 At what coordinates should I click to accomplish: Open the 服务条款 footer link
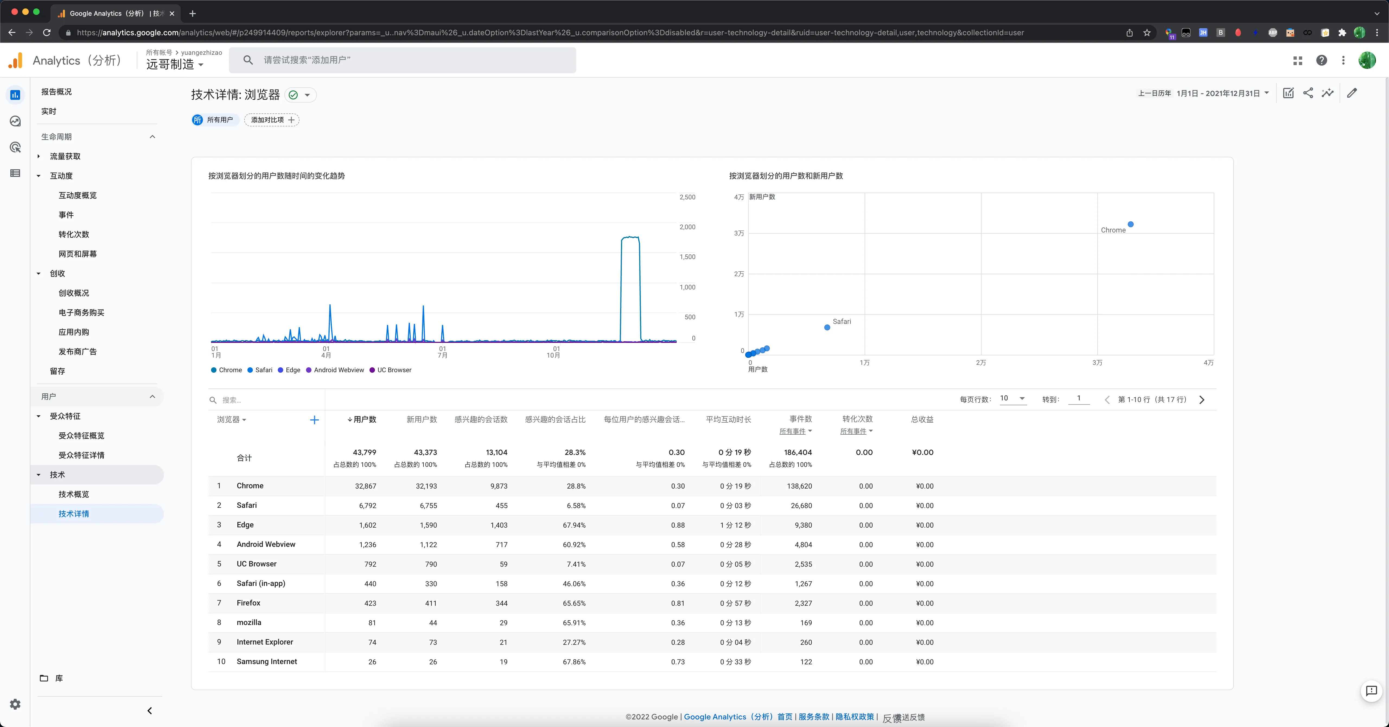click(814, 717)
